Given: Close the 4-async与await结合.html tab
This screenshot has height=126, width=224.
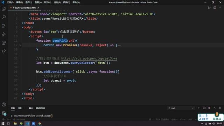Looking at the screenshot, I should point(38,8).
